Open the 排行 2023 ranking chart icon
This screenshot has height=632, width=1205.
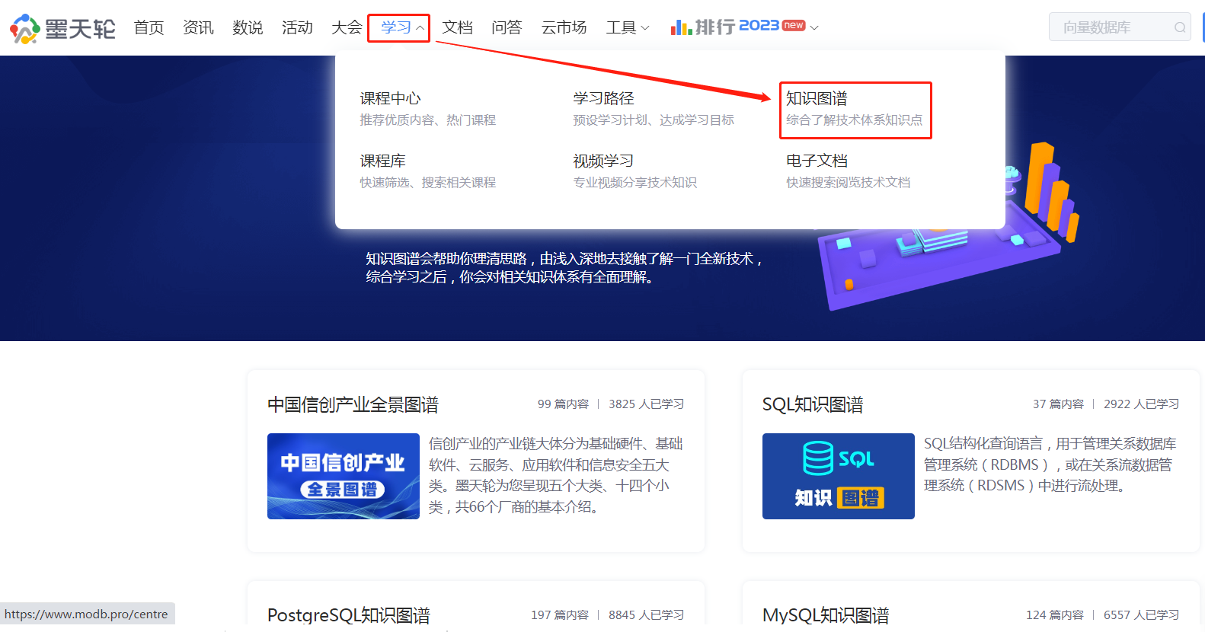pyautogui.click(x=681, y=27)
